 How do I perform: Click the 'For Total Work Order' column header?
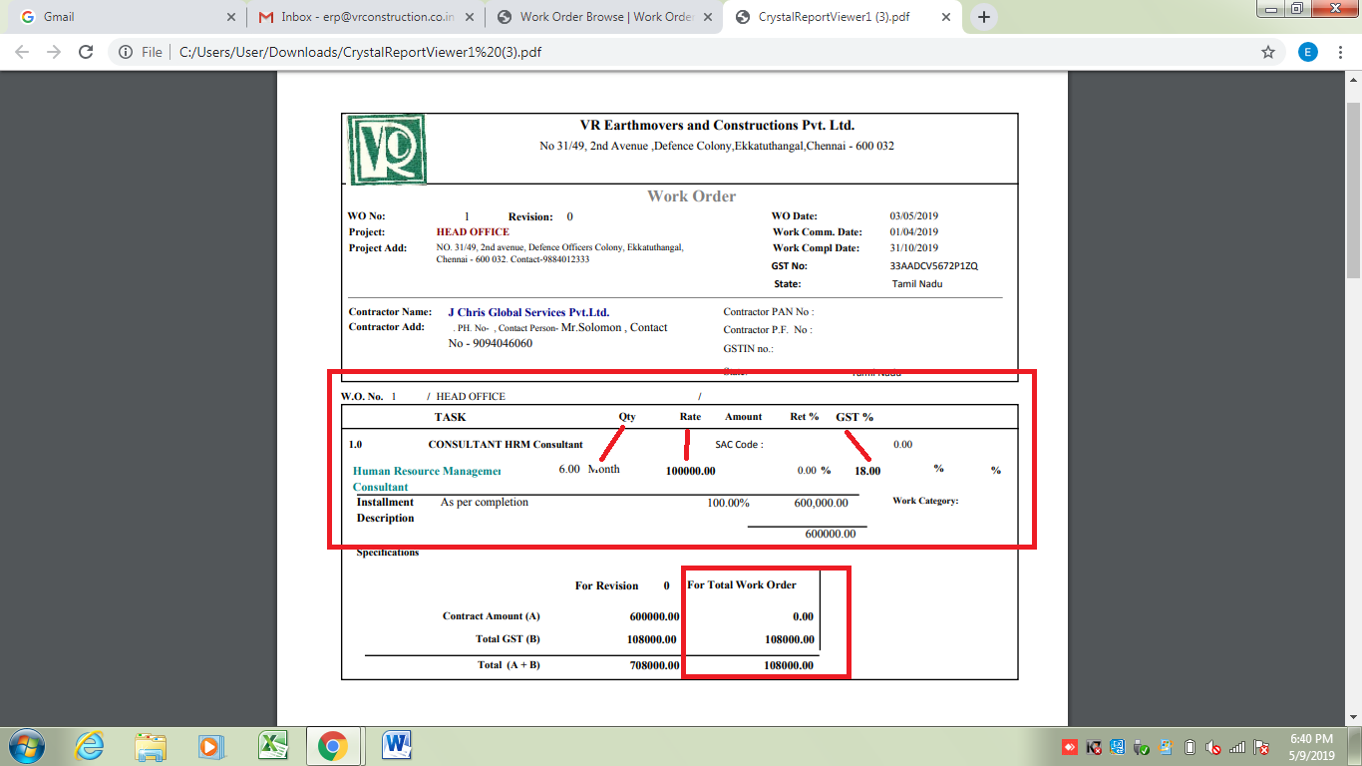[x=742, y=584]
